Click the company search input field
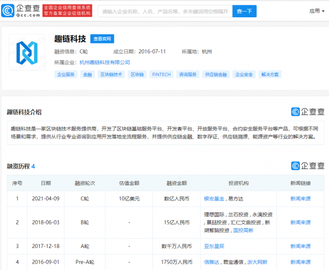The image size is (329, 270). [x=164, y=11]
